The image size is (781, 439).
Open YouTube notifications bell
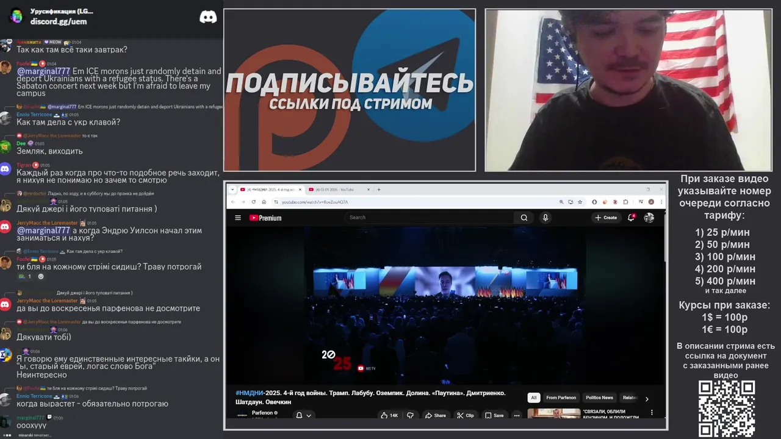coord(632,218)
